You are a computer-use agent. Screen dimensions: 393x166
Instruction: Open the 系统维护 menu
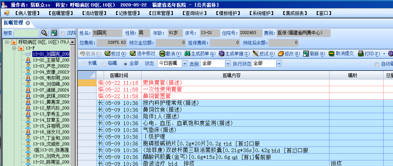tap(261, 13)
